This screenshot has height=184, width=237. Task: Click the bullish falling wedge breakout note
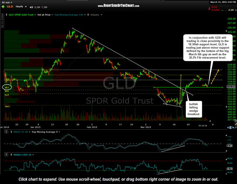click(x=193, y=109)
